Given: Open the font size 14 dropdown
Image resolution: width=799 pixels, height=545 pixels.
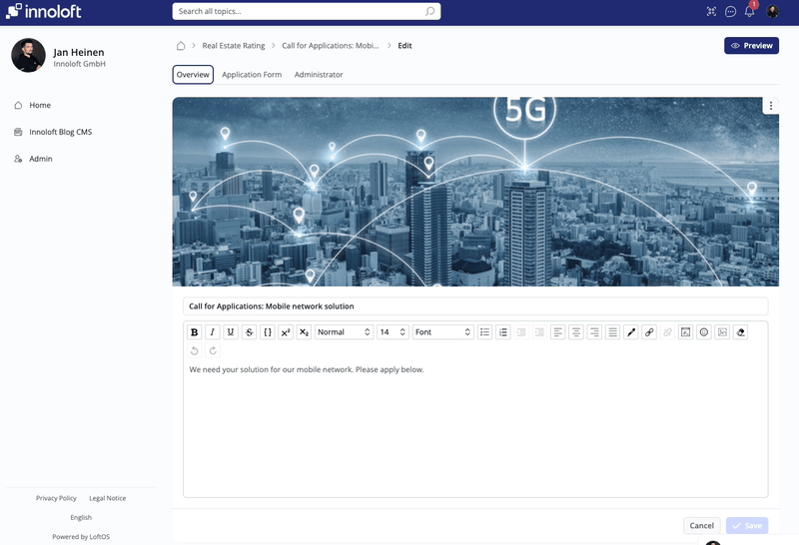Looking at the screenshot, I should coord(393,332).
